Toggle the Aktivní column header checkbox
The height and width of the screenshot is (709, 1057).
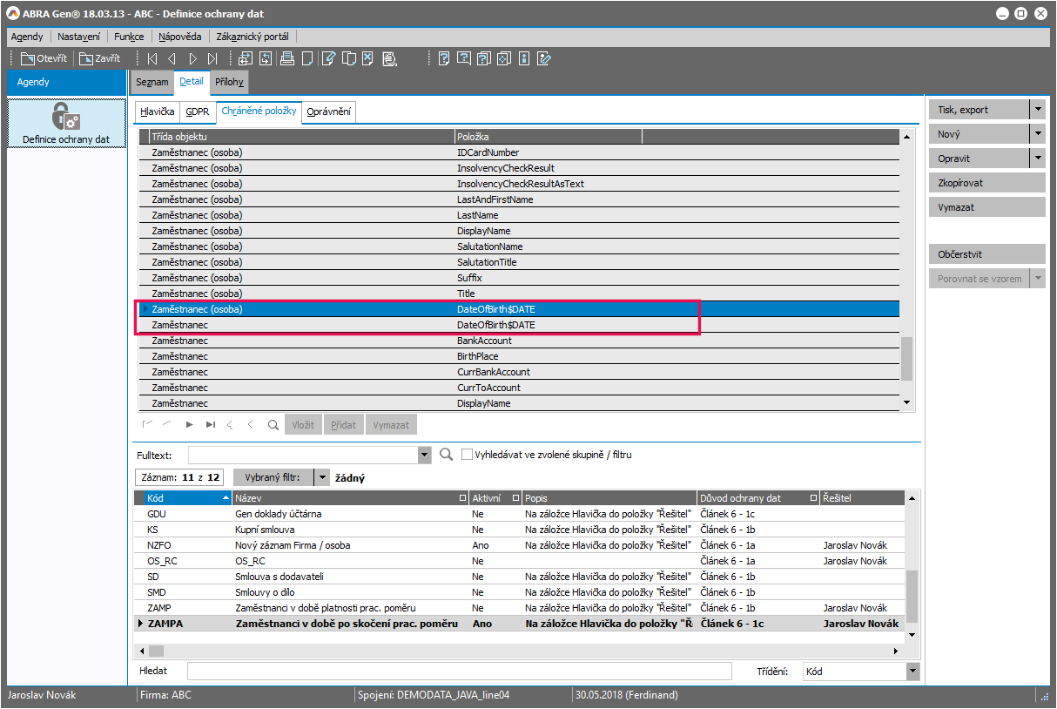point(515,498)
